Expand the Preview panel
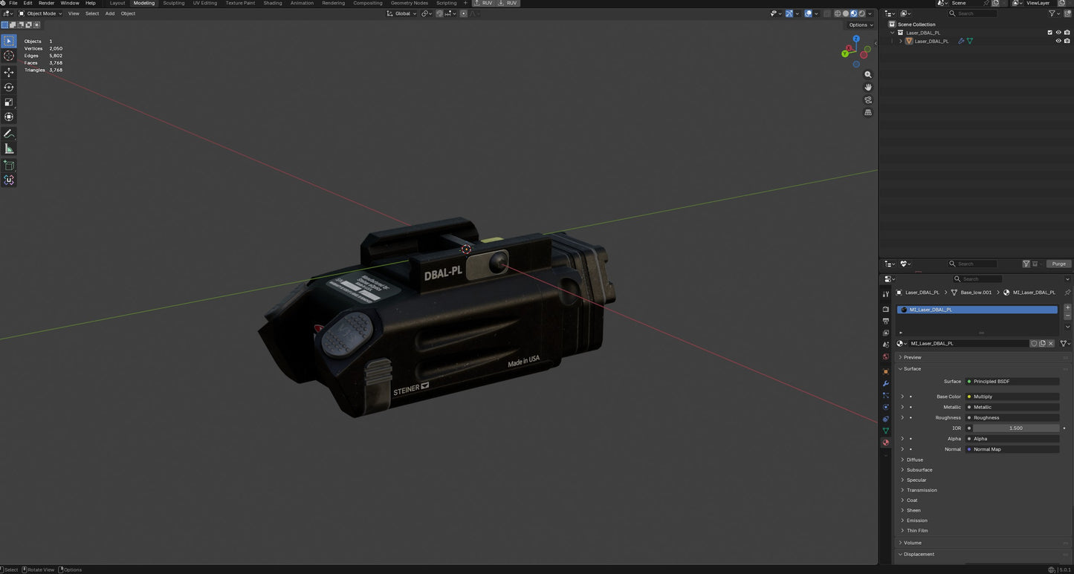 [x=912, y=357]
